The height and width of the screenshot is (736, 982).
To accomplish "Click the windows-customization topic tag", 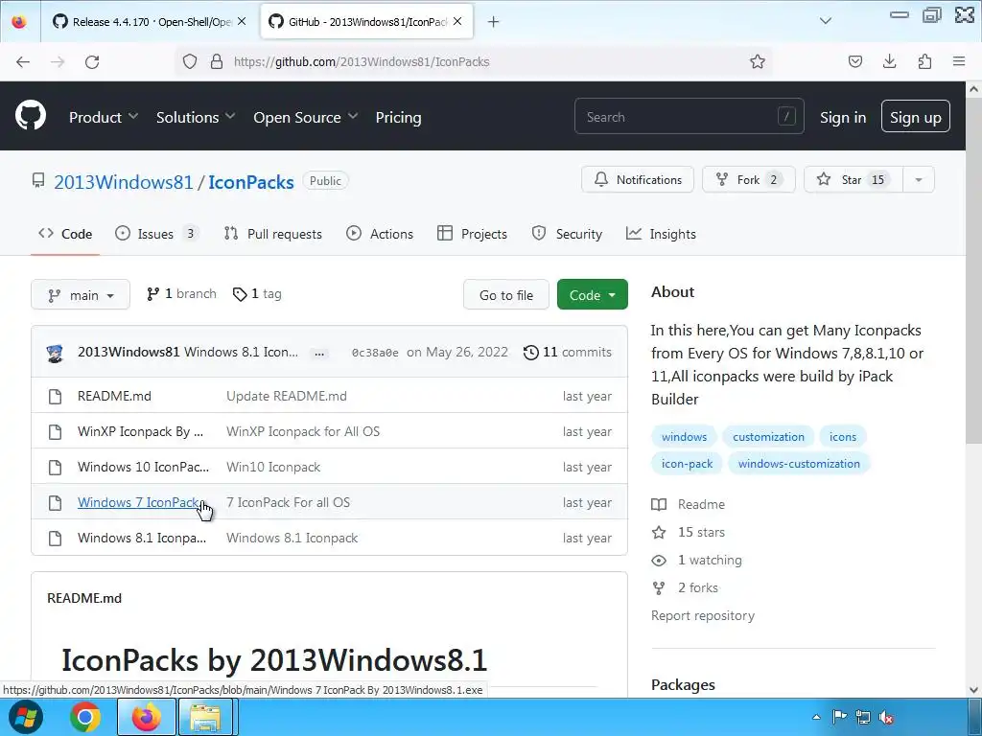I will point(799,464).
